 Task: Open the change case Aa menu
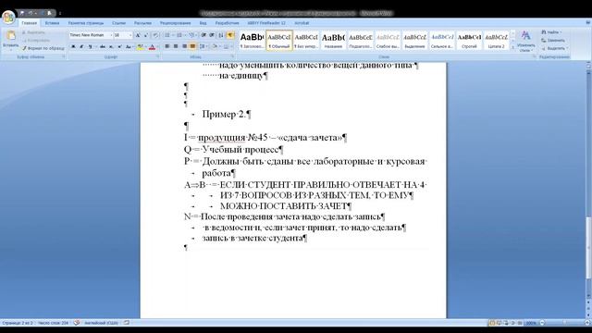pos(129,46)
